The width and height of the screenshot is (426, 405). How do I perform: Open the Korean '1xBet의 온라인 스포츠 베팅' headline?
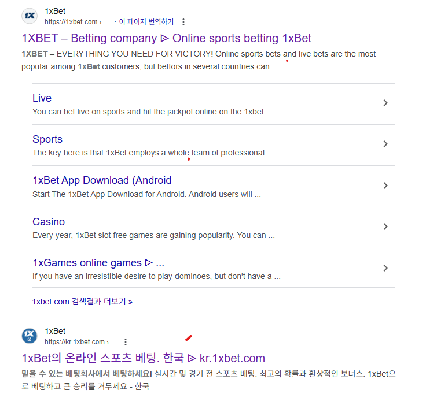tap(143, 358)
